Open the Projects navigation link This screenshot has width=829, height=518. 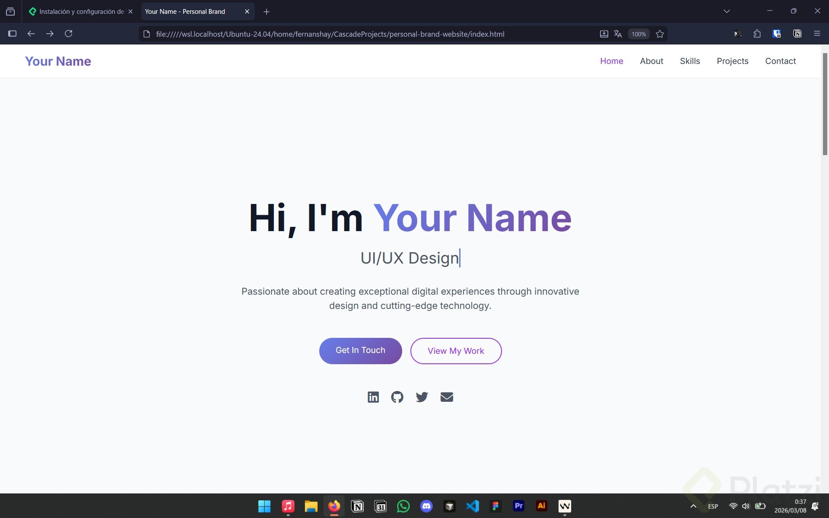tap(733, 61)
